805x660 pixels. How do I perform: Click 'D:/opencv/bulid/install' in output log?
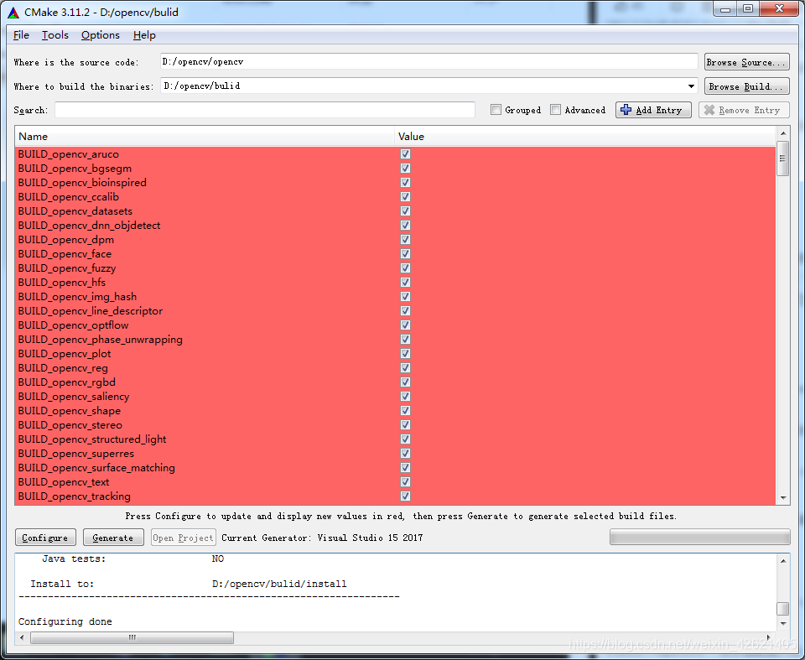(279, 584)
